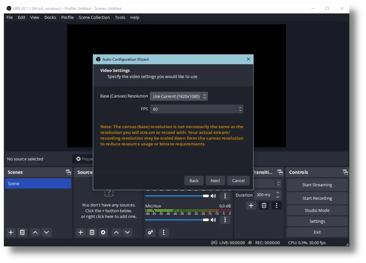Add a new scene with the plus icon

tap(11, 232)
